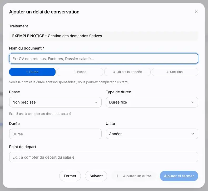This screenshot has height=191, width=208.
Task: Go to the 4. Sort final tab
Action: click(175, 72)
